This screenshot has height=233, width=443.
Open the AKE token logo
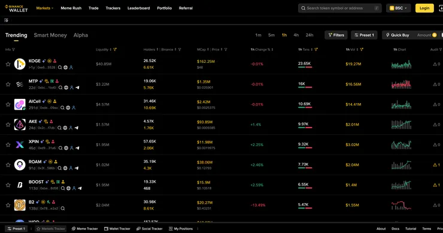(x=20, y=125)
